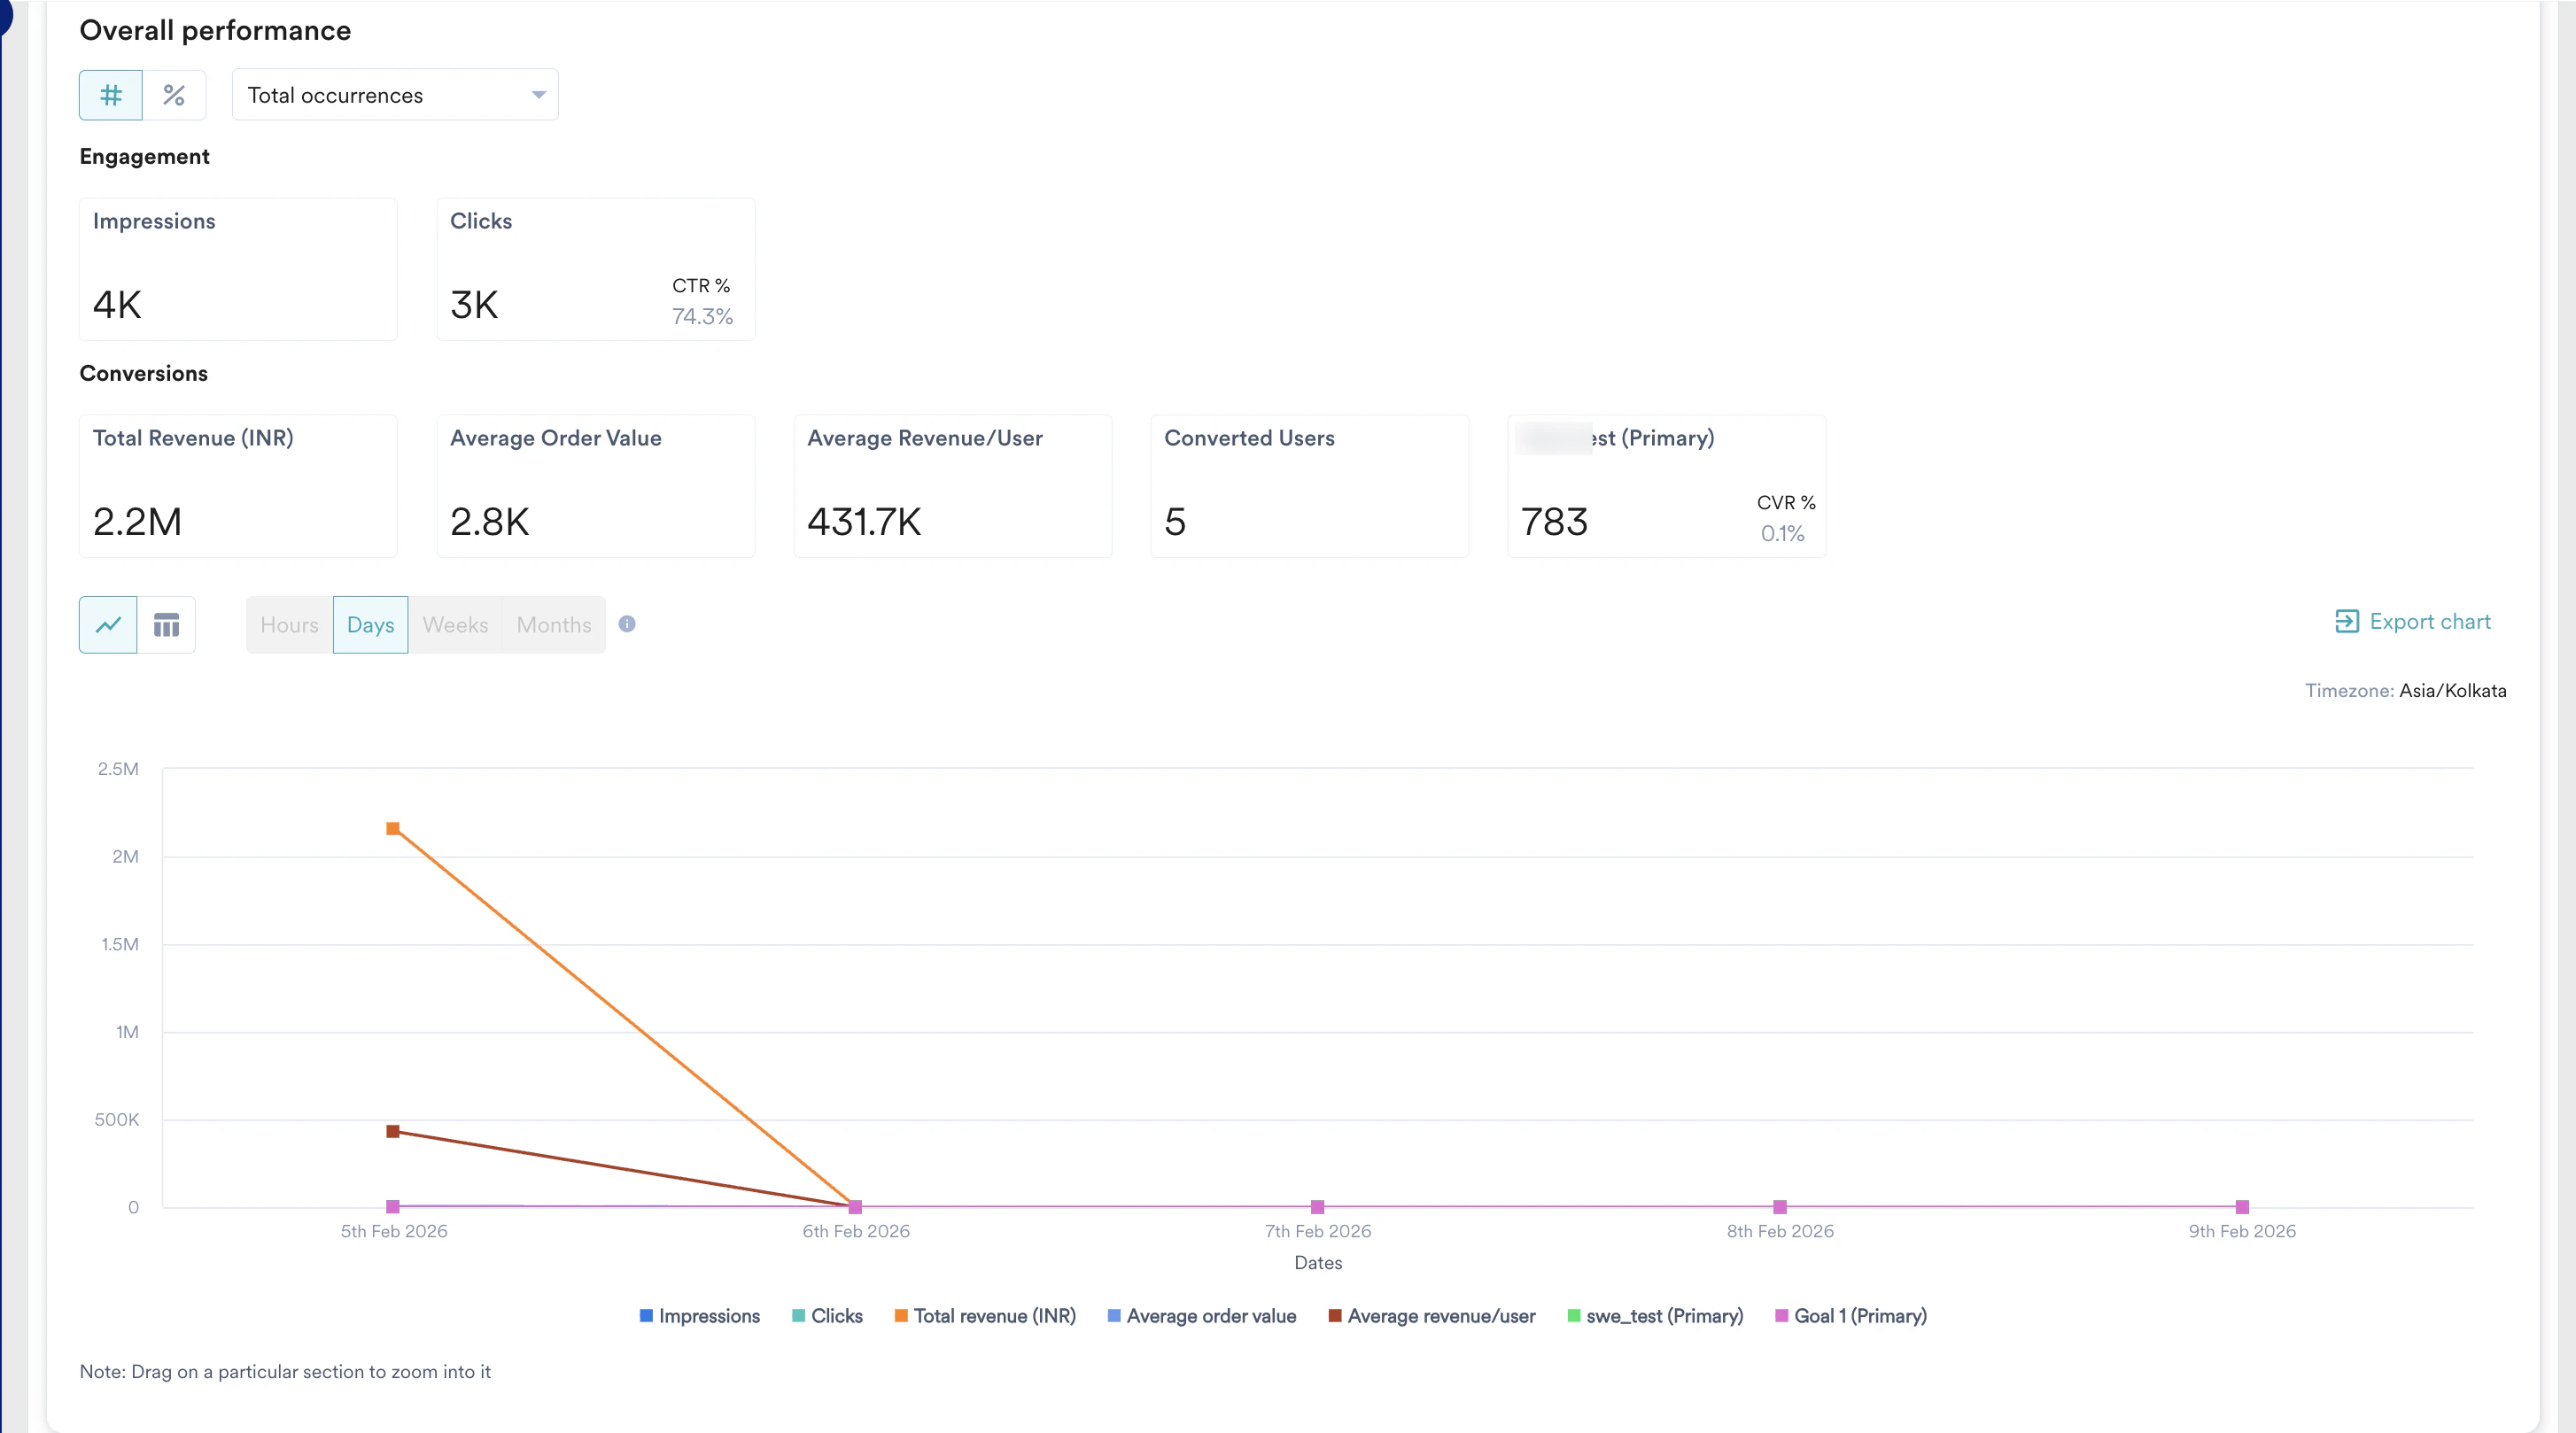The height and width of the screenshot is (1433, 2576).
Task: Switch to table view icon
Action: [166, 625]
